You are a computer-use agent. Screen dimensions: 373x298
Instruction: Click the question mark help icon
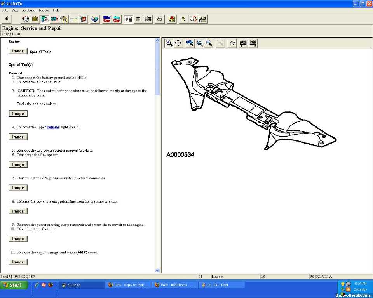183,19
